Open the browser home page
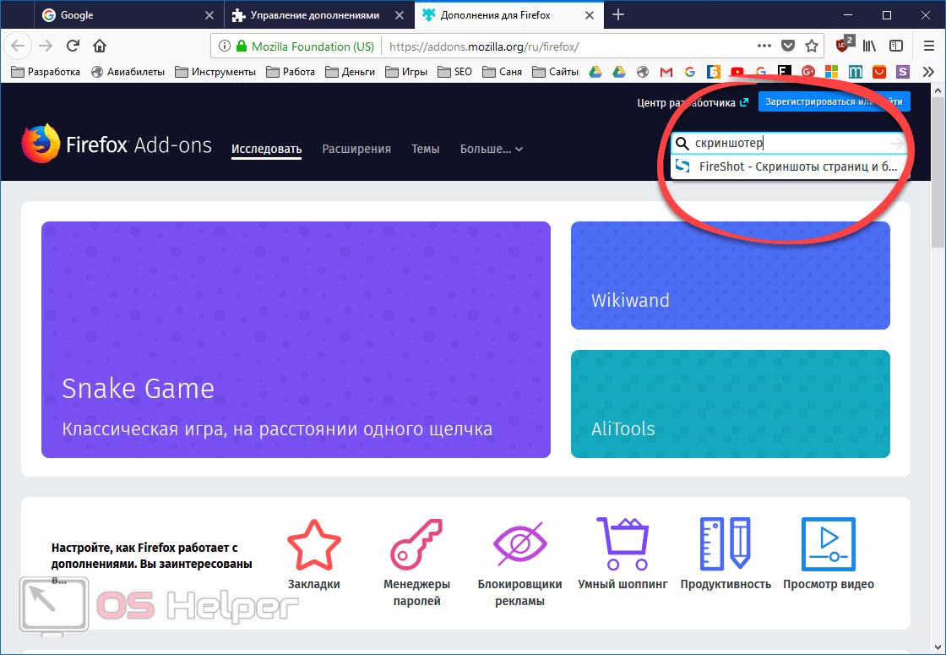 coord(100,46)
